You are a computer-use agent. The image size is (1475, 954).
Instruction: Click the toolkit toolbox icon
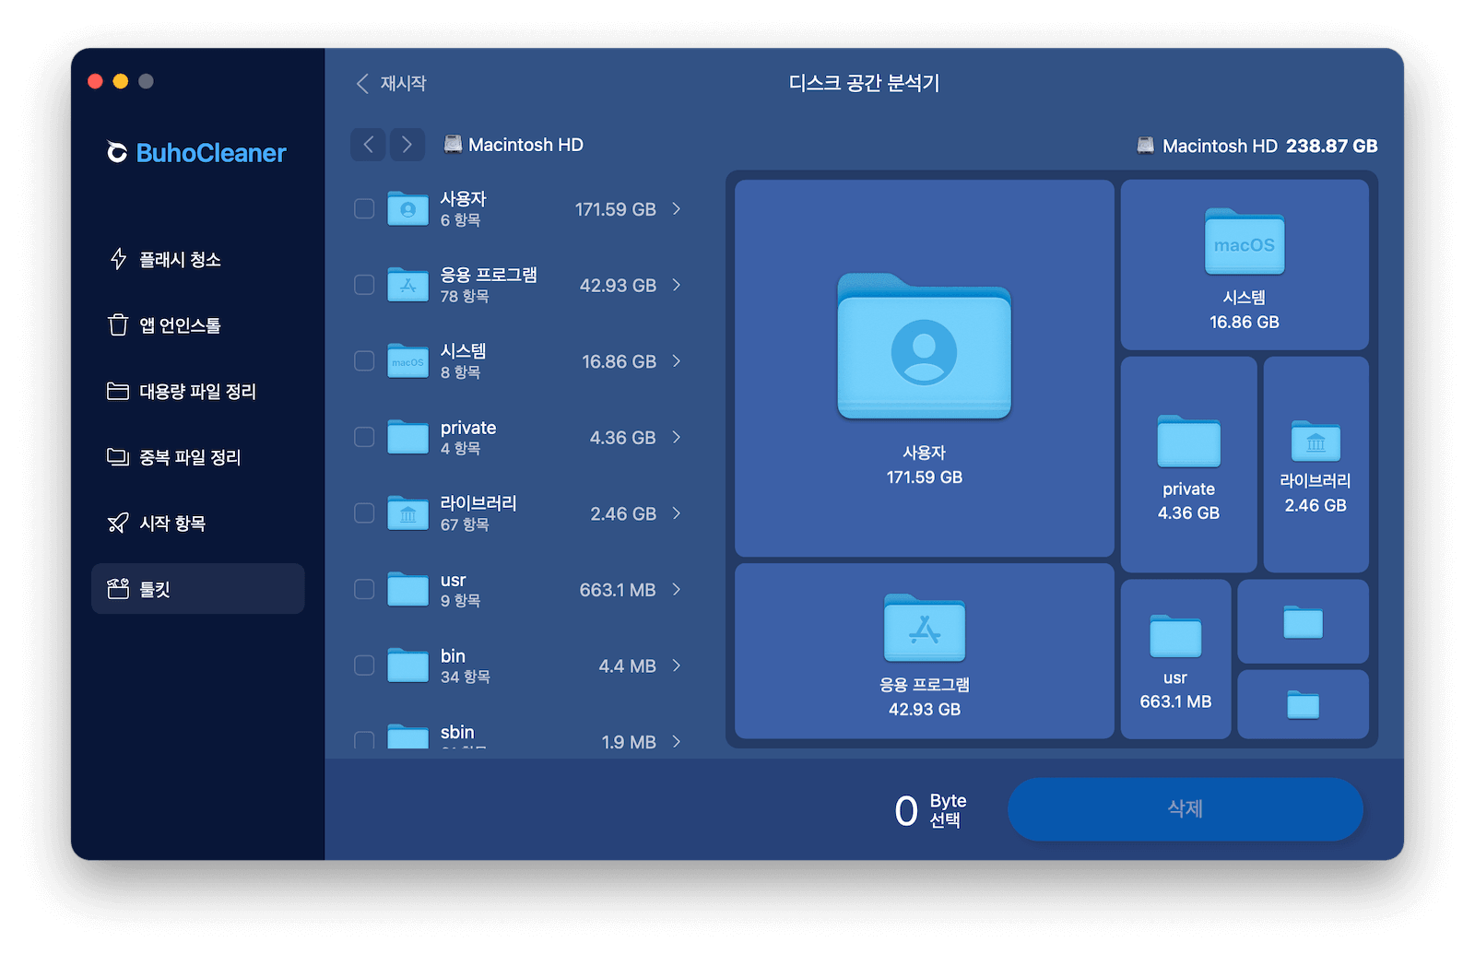(118, 589)
